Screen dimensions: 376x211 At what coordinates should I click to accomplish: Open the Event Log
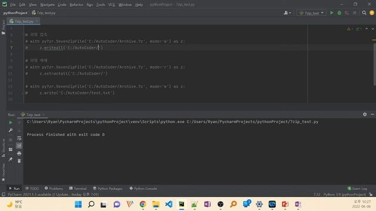pos(357,189)
